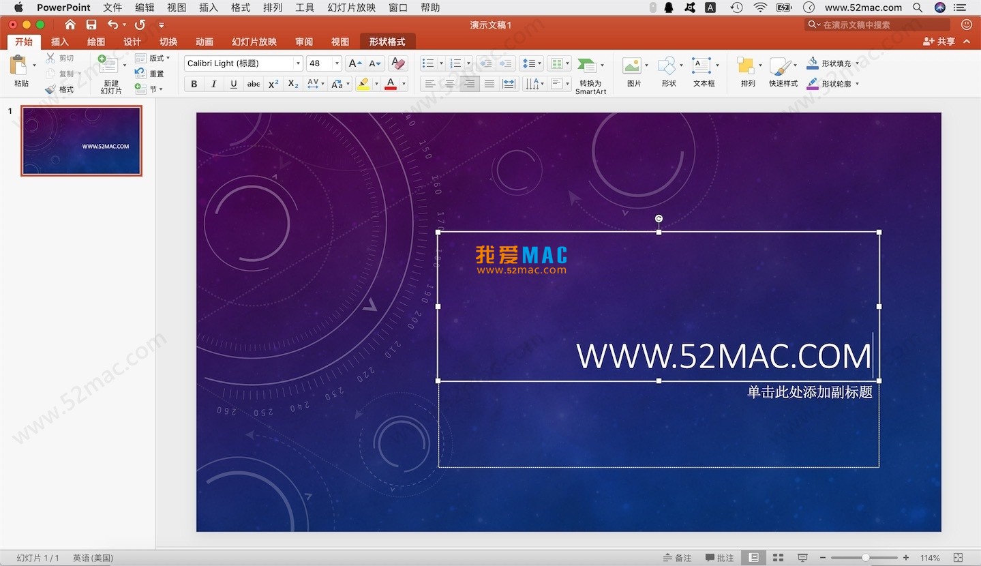Viewport: 981px width, 566px height.
Task: Expand the Section (节) dropdown
Action: 161,89
